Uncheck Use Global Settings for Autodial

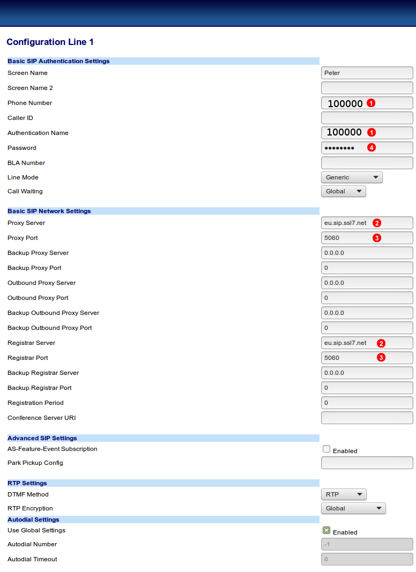point(326,531)
